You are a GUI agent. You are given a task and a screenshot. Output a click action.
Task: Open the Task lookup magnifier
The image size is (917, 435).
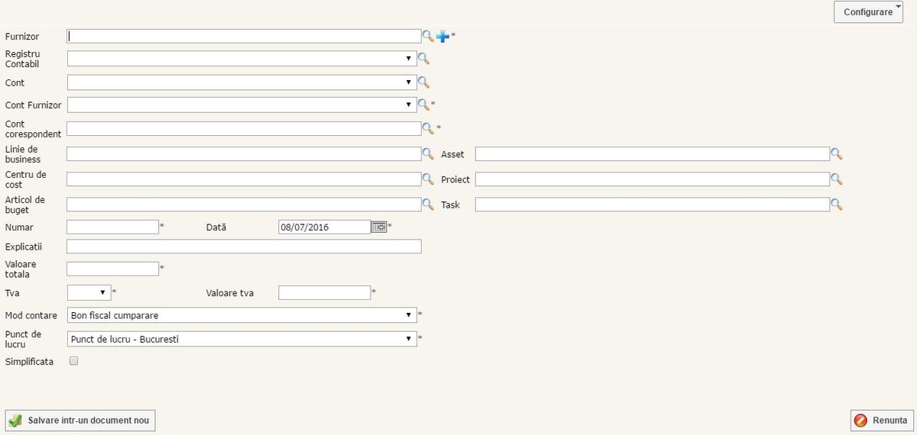point(837,205)
